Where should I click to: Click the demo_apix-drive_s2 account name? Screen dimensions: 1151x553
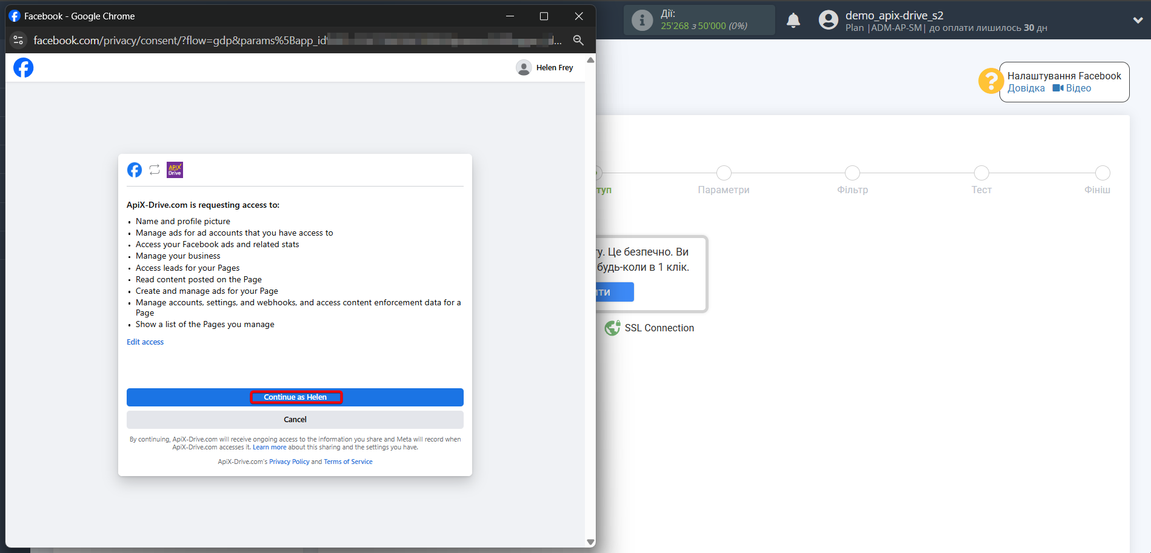895,16
